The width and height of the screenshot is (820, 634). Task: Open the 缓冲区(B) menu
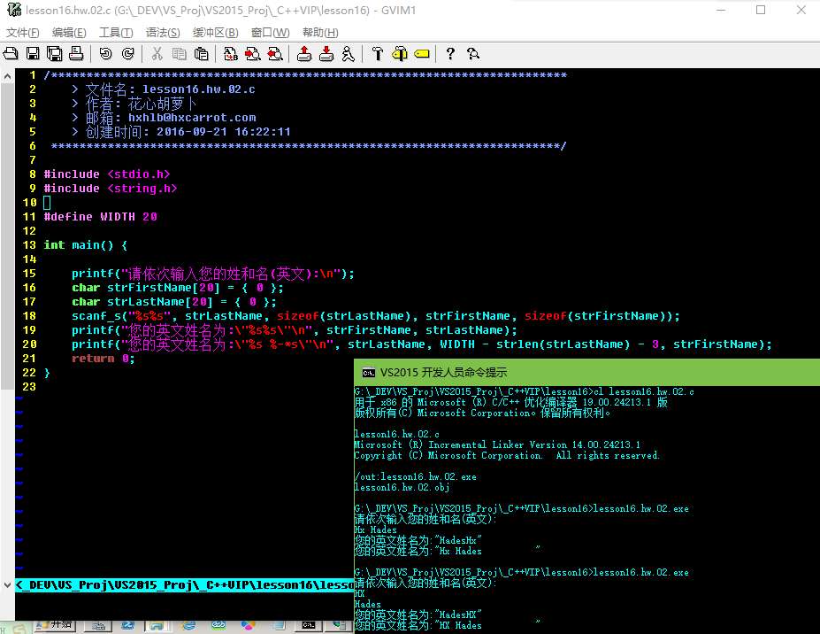pos(216,33)
